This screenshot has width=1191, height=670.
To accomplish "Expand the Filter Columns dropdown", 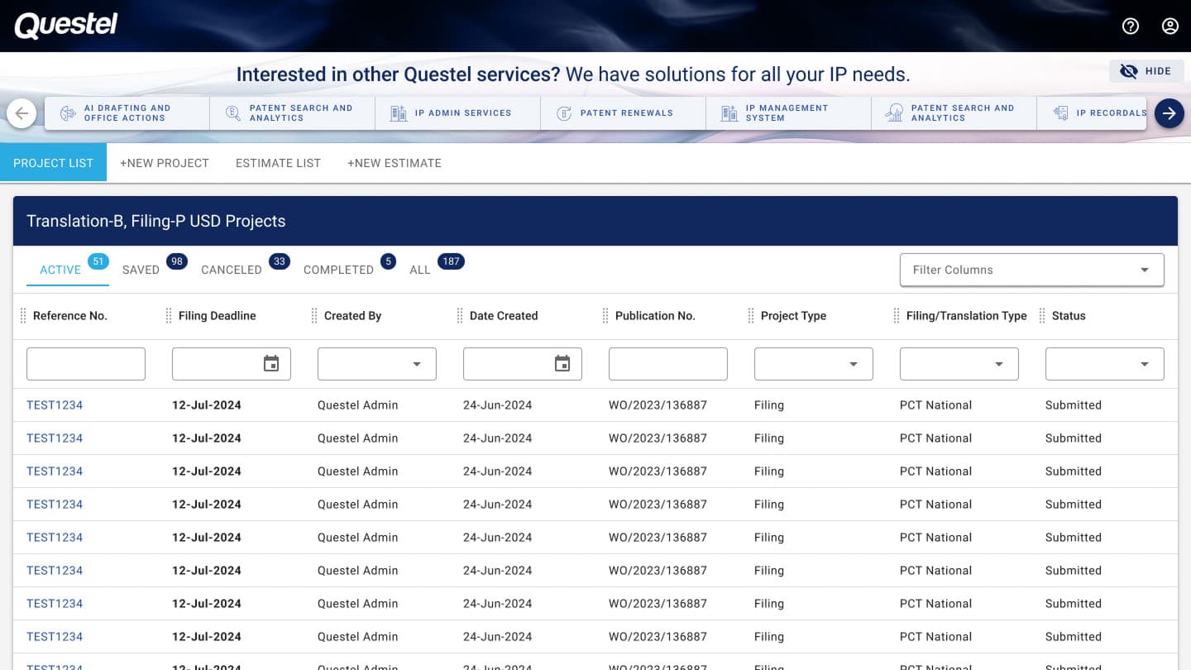I will point(1031,270).
